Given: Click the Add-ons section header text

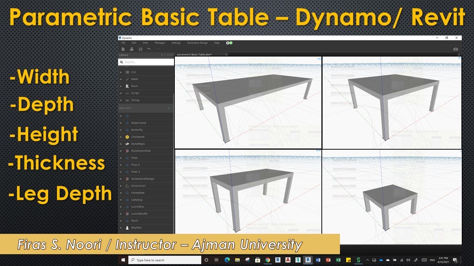Looking at the screenshot, I should click(x=125, y=108).
